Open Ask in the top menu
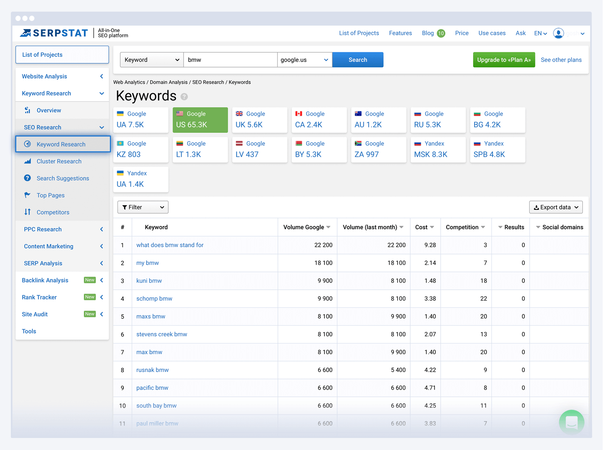Image resolution: width=603 pixels, height=450 pixels. (x=520, y=33)
